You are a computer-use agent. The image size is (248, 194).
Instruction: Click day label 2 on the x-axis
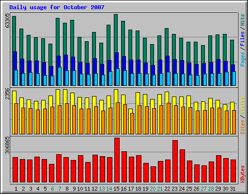tap(23, 189)
